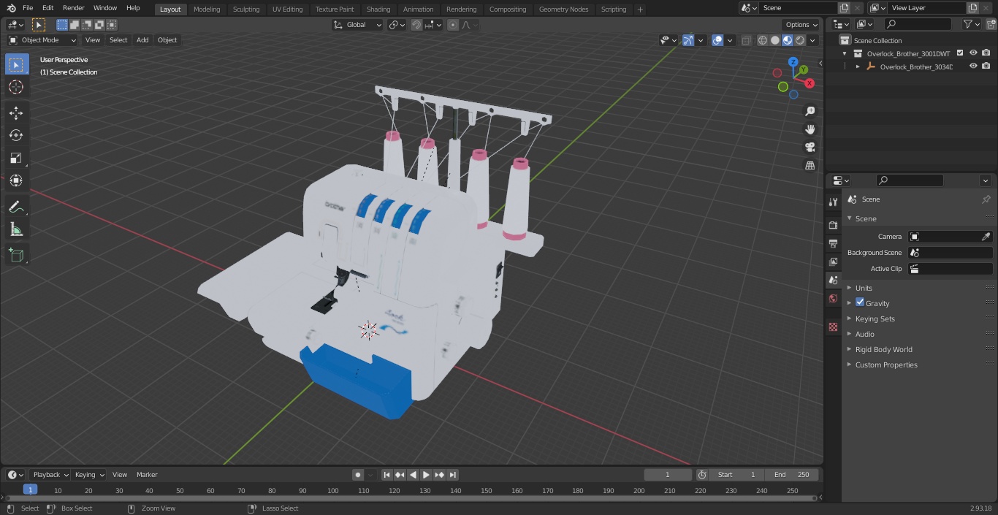Switch to rendered shading mode
The width and height of the screenshot is (998, 515).
(x=800, y=40)
